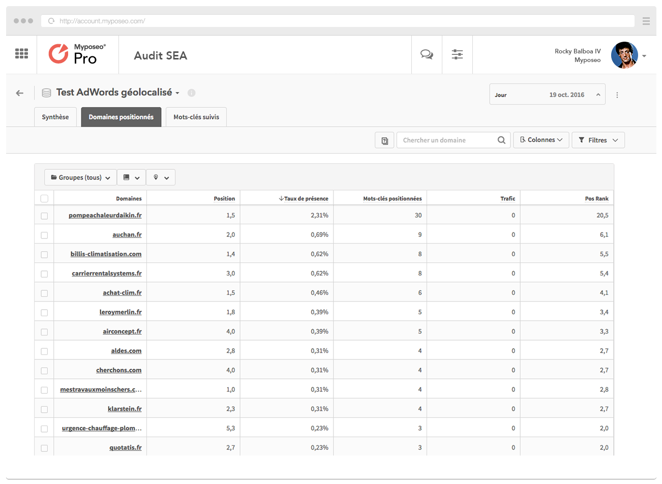Open the billis-climatisation.com domain link
The width and height of the screenshot is (662, 484).
106,254
